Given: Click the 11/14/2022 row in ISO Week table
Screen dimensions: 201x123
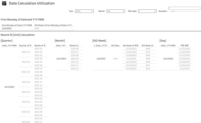Looking at the screenshot, I should (x=131, y=48).
